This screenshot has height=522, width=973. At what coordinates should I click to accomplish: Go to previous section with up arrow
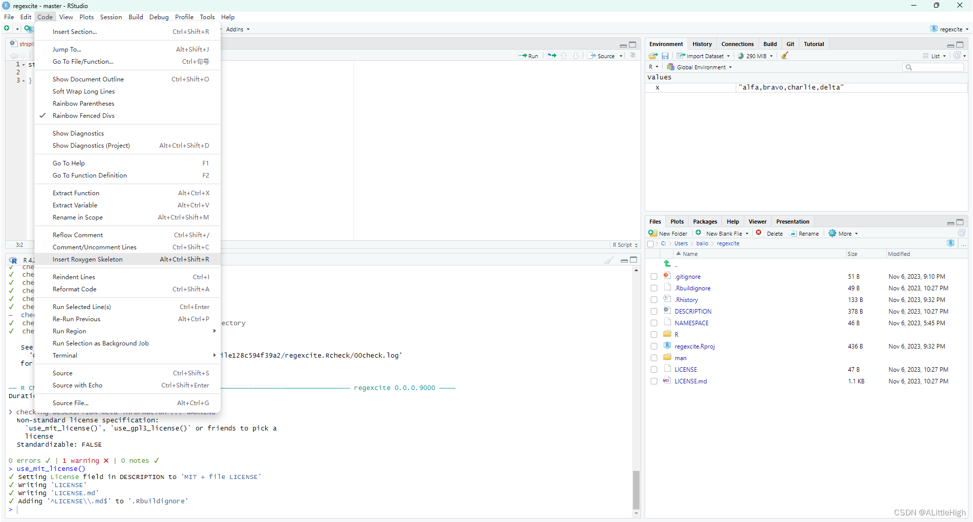[x=564, y=56]
